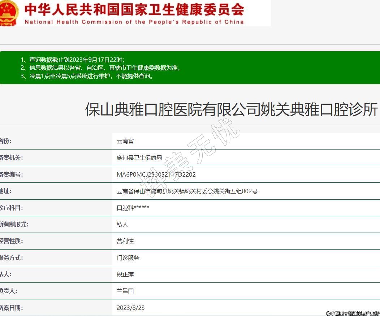Screen dimensions: 380x316
Task: Click the 中华人民共和国国家卫生健康委员会 header title
Action: tap(134, 10)
